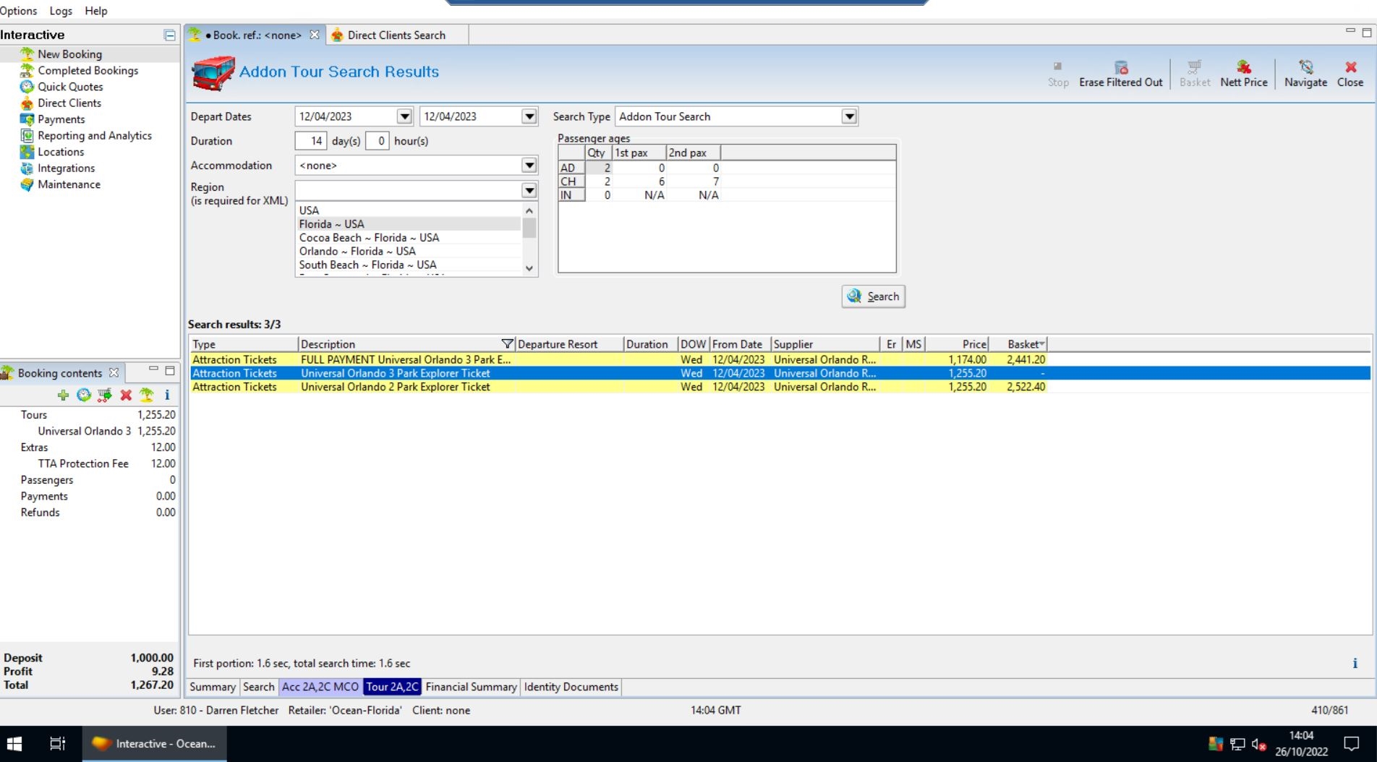Click the duration days input field
Image resolution: width=1377 pixels, height=762 pixels.
click(311, 141)
